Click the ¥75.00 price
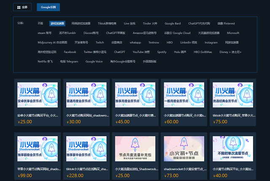 coord(220,122)
